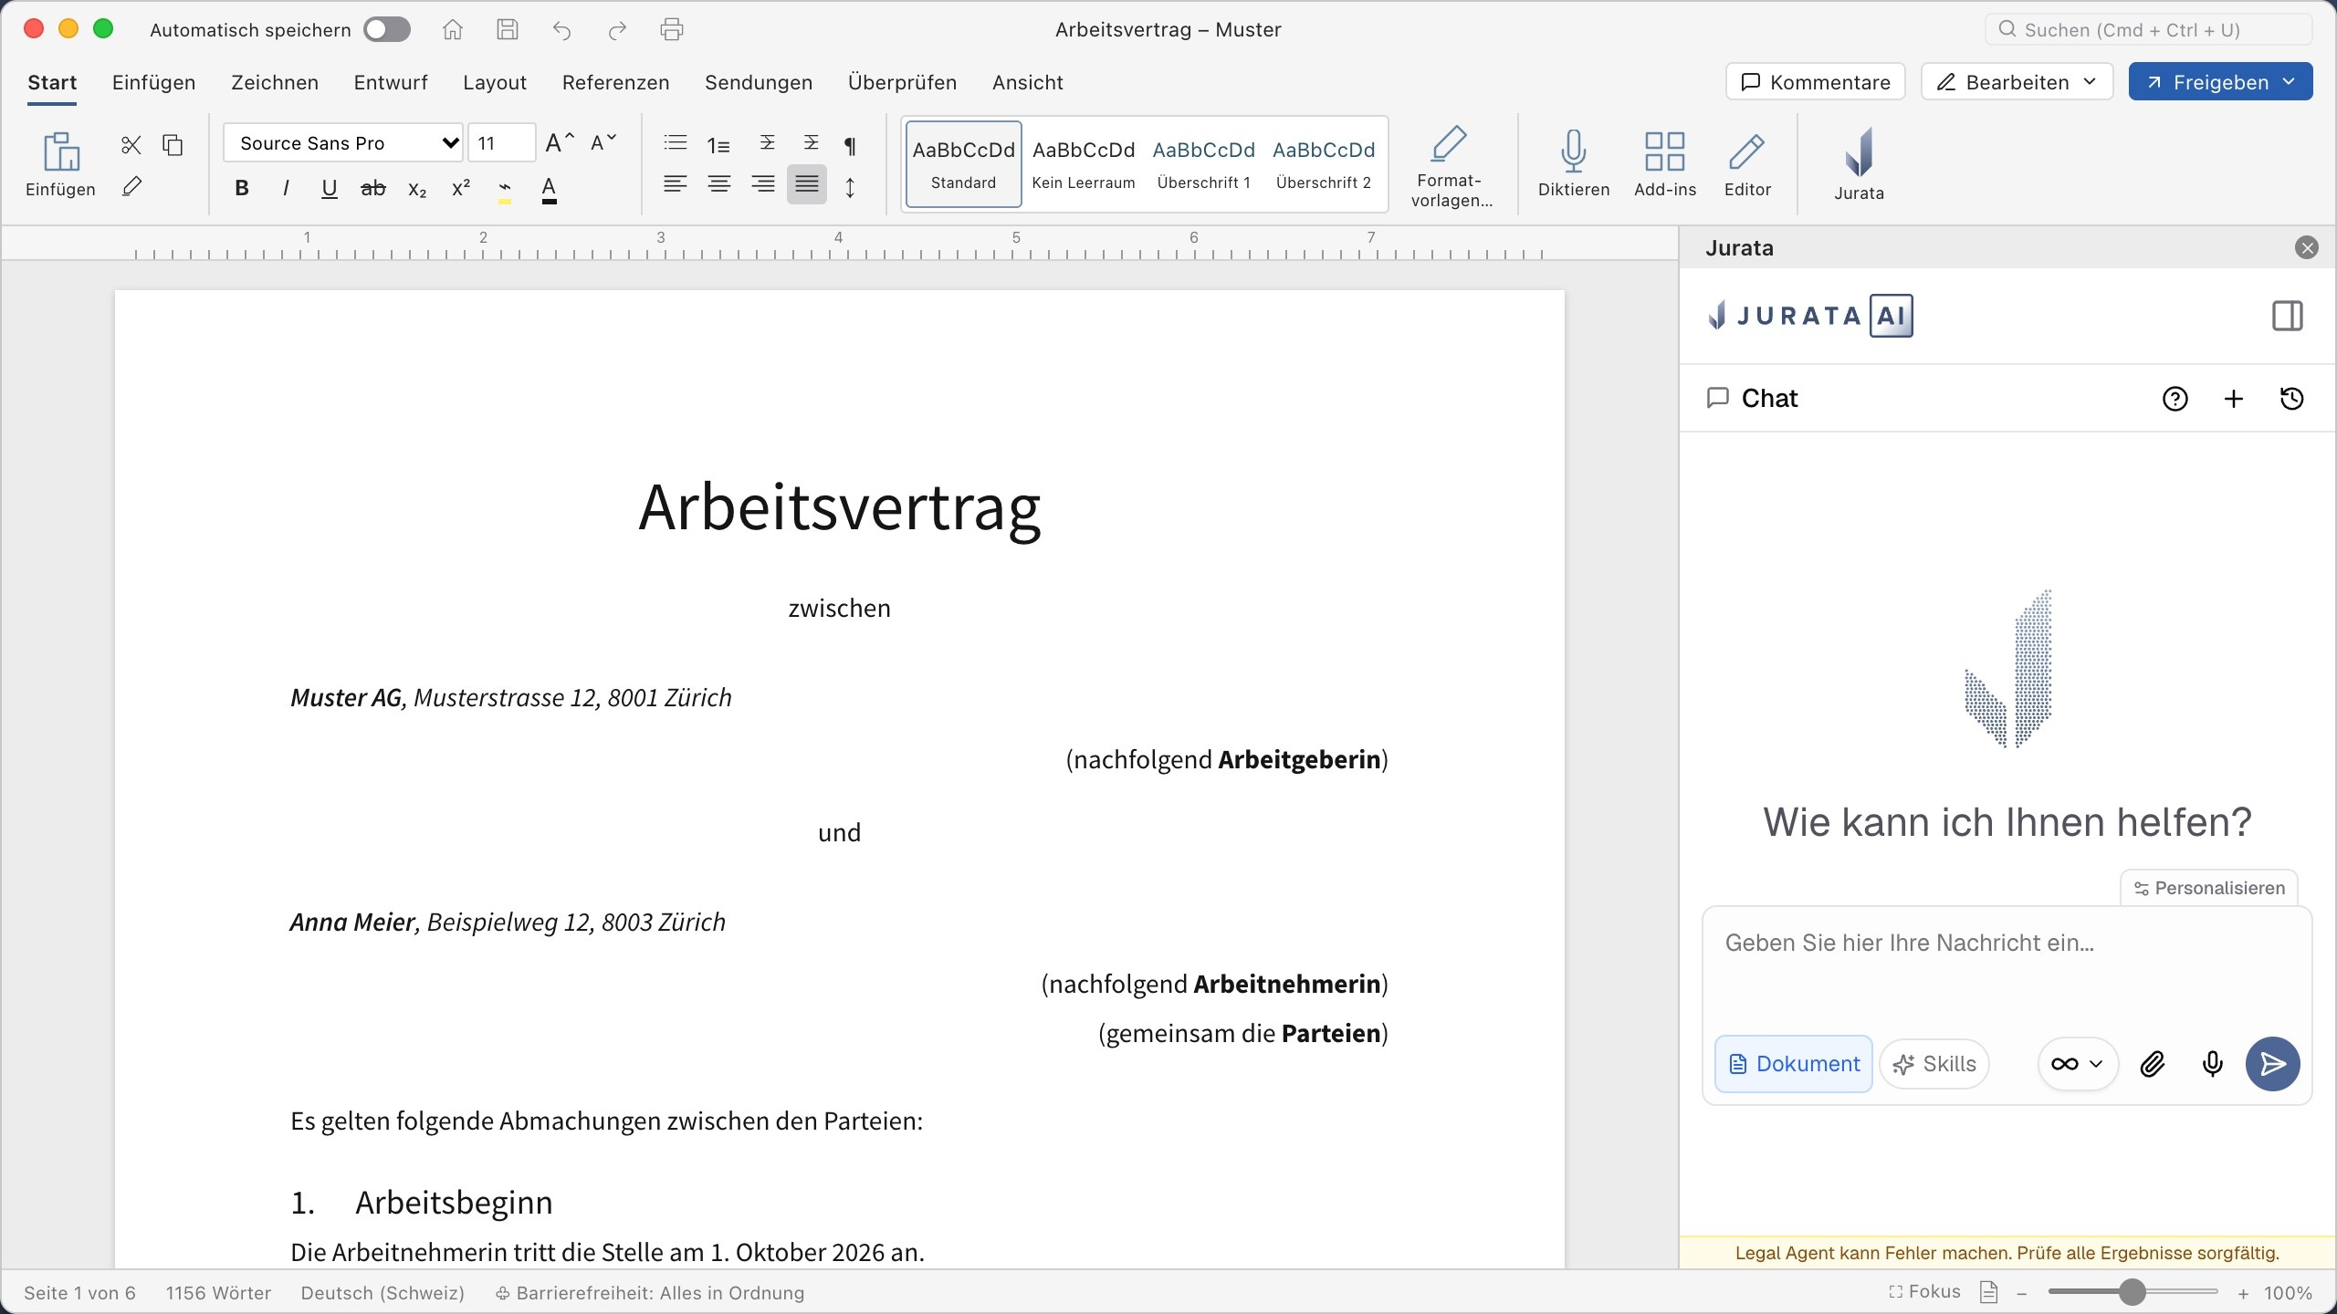
Task: Print the document via printer icon
Action: pos(672,30)
